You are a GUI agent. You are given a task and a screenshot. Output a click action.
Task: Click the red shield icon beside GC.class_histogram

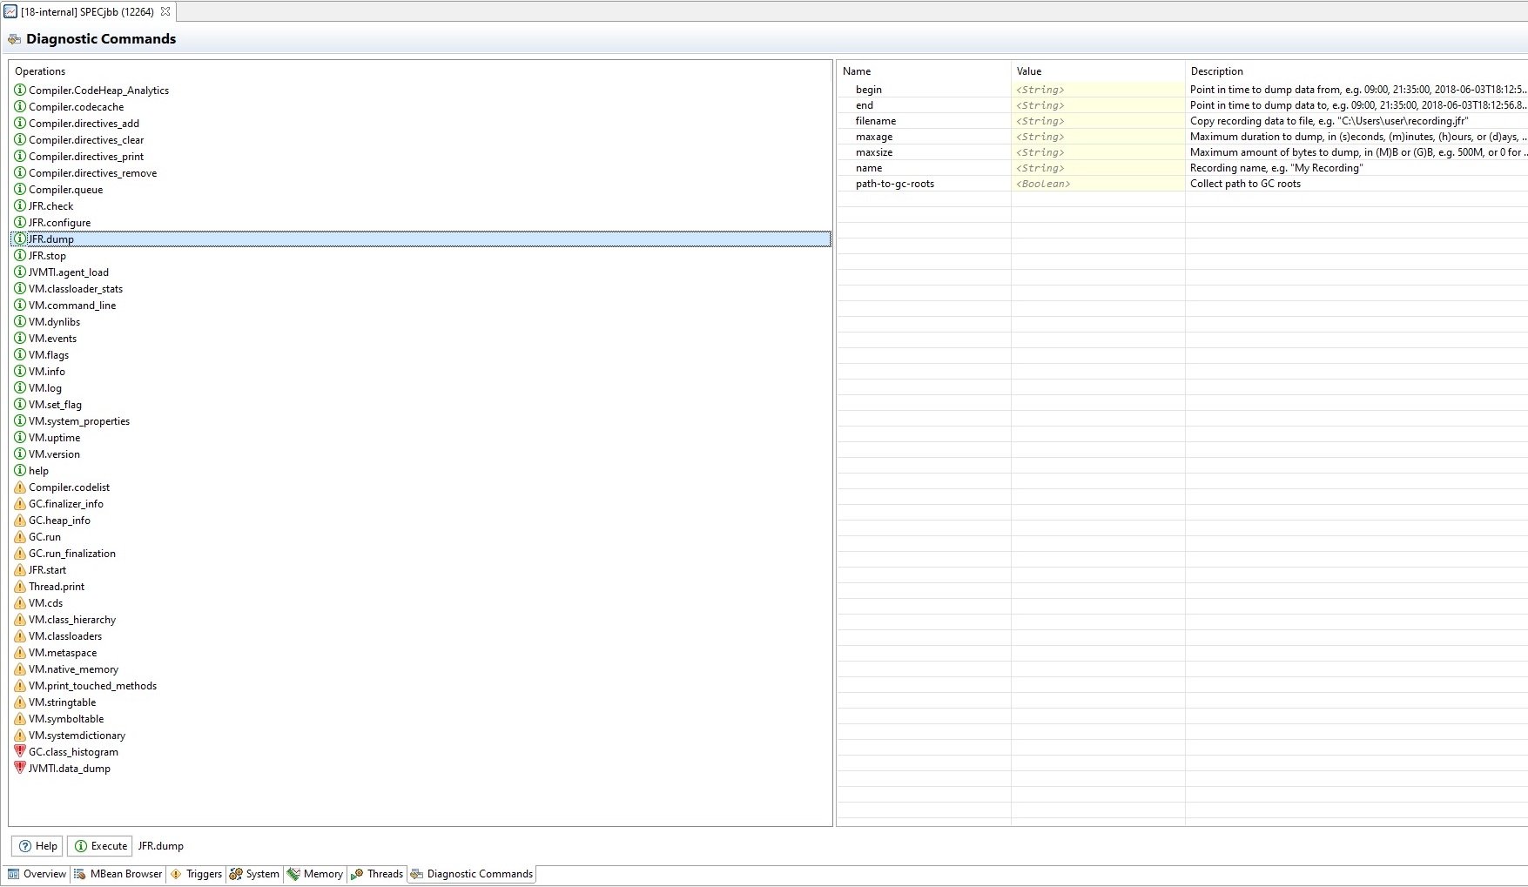pyautogui.click(x=20, y=752)
